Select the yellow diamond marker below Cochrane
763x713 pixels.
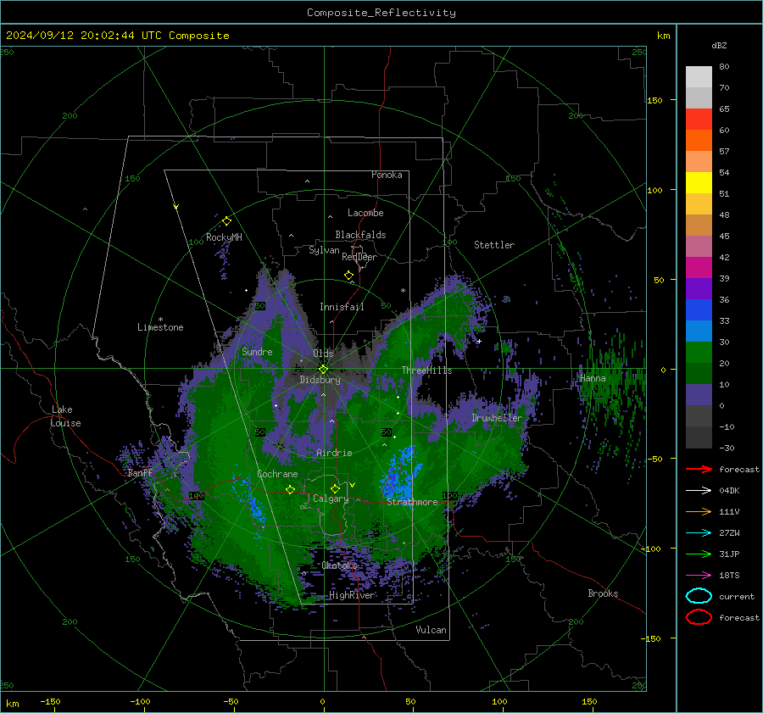[x=290, y=490]
